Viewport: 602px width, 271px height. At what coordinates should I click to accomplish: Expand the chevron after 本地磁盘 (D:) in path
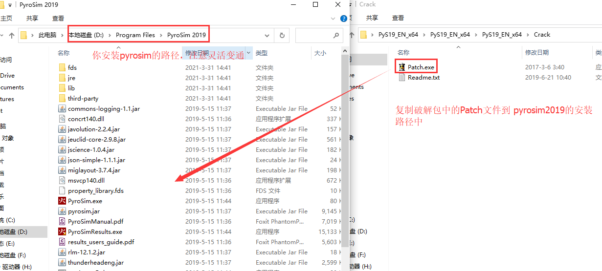click(110, 35)
